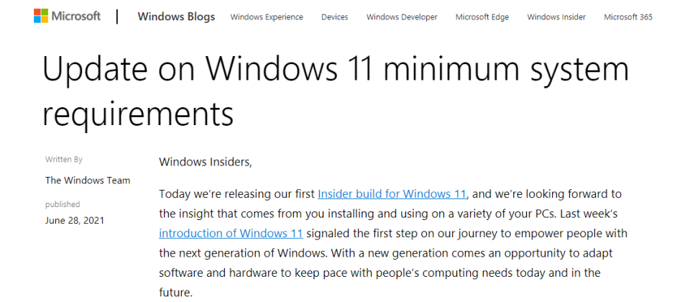Click the June 28, 2021 publish date

(x=74, y=220)
